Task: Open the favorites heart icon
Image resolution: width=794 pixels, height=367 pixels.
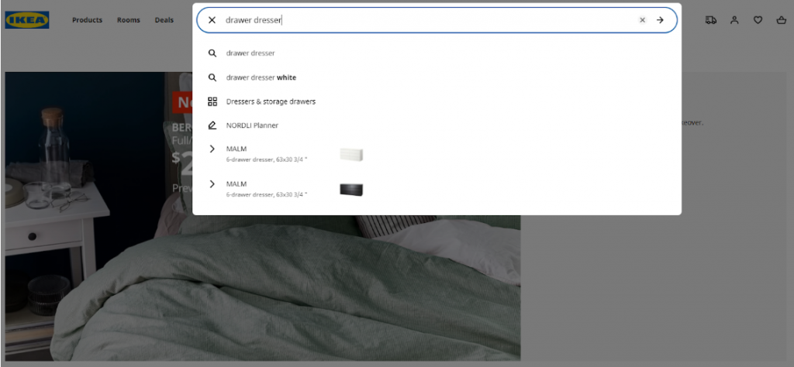Action: click(x=758, y=20)
